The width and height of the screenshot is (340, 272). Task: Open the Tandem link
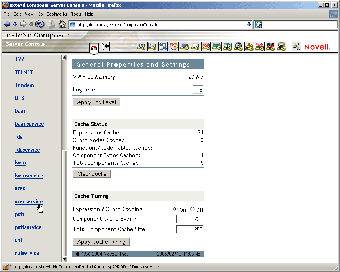click(24, 85)
